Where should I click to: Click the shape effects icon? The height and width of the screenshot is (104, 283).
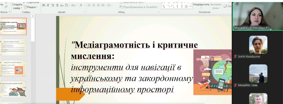click(225, 6)
